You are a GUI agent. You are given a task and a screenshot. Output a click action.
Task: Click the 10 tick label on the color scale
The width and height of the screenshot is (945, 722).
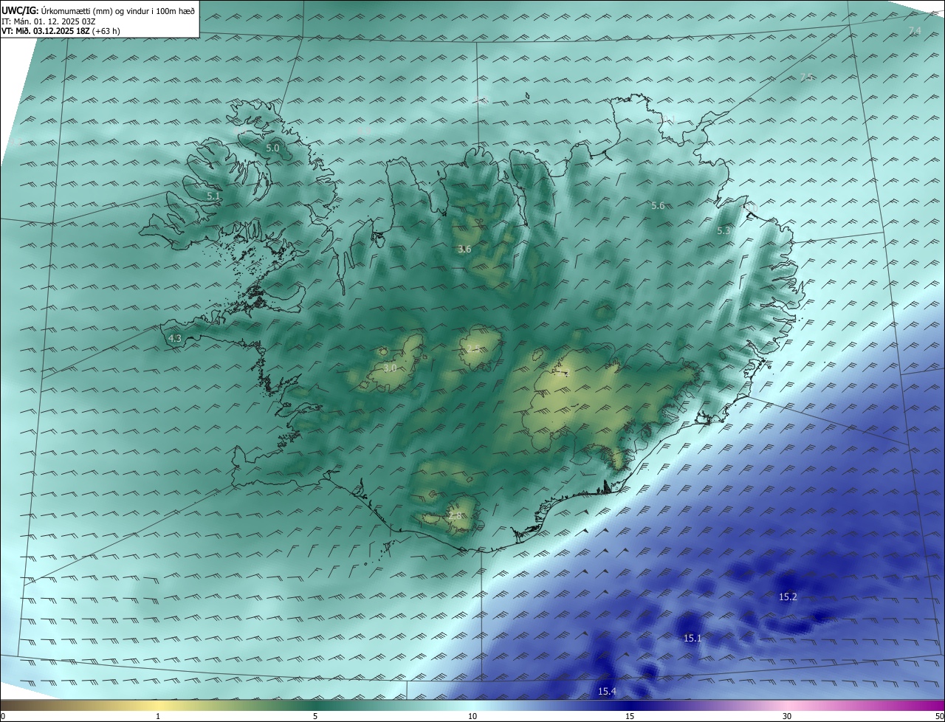coord(472,717)
